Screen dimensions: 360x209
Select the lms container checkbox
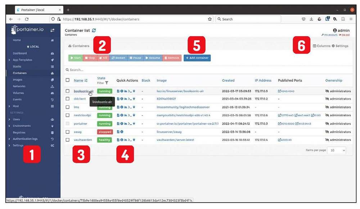[68, 107]
